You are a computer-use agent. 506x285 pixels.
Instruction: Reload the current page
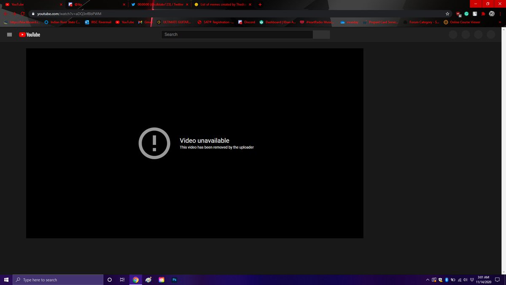pyautogui.click(x=23, y=14)
